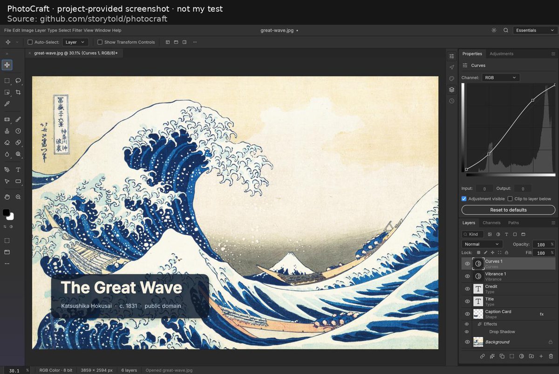Open the Normal blend mode dropdown
Screen dimensions: 559x374
point(482,244)
